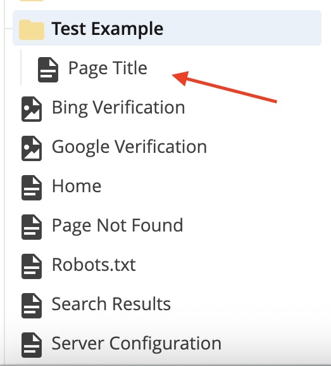
Task: Click the Search Results page icon
Action: click(32, 306)
